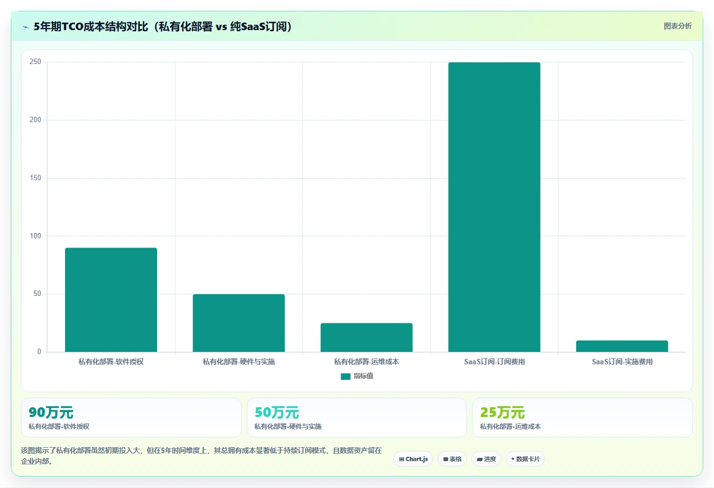The height and width of the screenshot is (488, 714).
Task: Click x-axis label 私有化部署-运维成本
Action: (x=366, y=362)
